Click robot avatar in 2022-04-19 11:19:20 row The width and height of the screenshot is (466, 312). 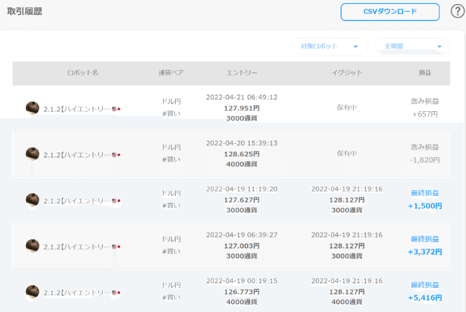[33, 200]
